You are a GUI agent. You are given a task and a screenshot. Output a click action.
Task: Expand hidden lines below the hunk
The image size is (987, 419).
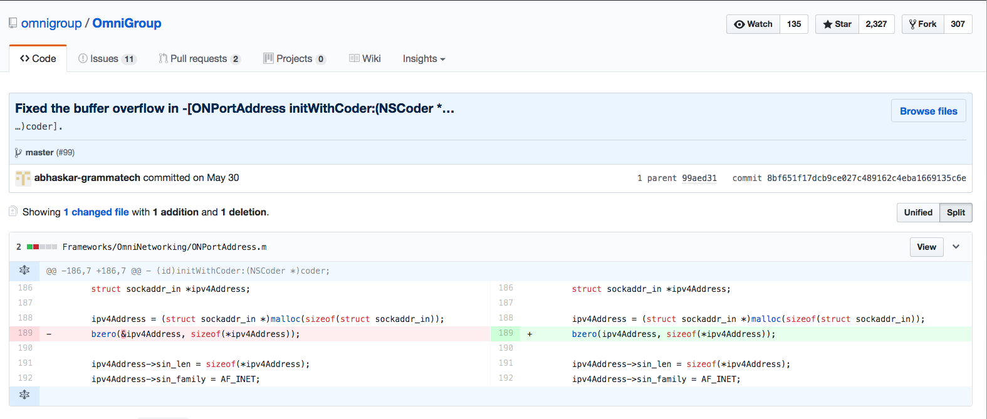[x=24, y=395]
